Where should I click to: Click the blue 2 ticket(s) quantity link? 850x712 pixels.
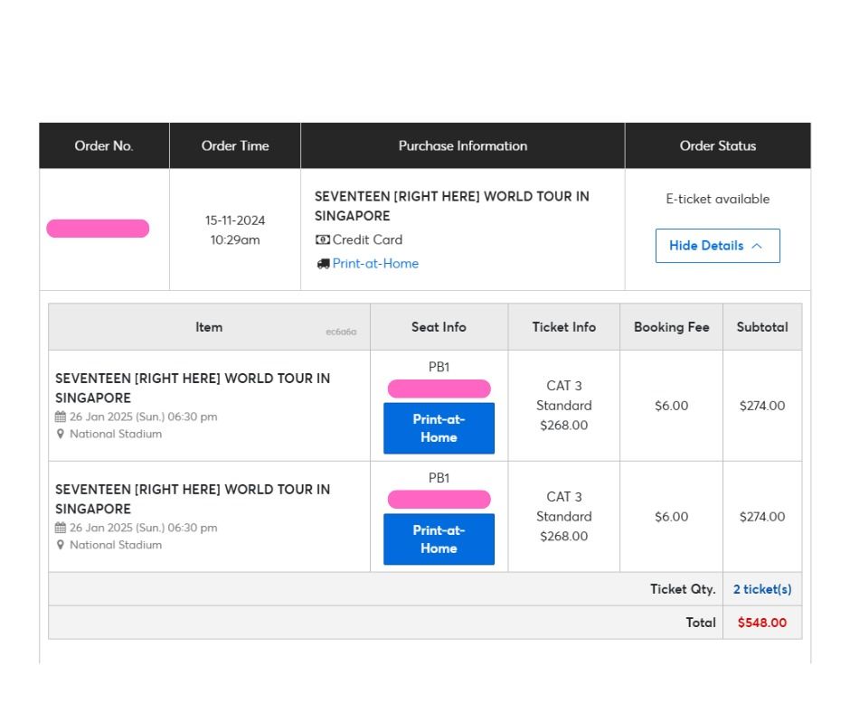pos(762,589)
